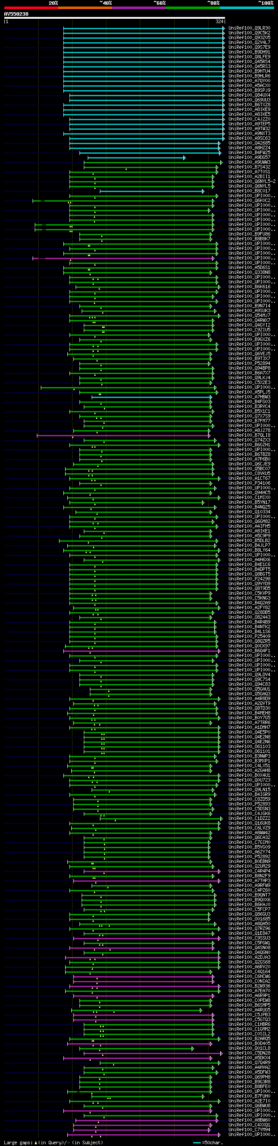The height and width of the screenshot is (1146, 278).
Task: Click the UniRef100_A4R8D9 label
Action: [x=249, y=698]
